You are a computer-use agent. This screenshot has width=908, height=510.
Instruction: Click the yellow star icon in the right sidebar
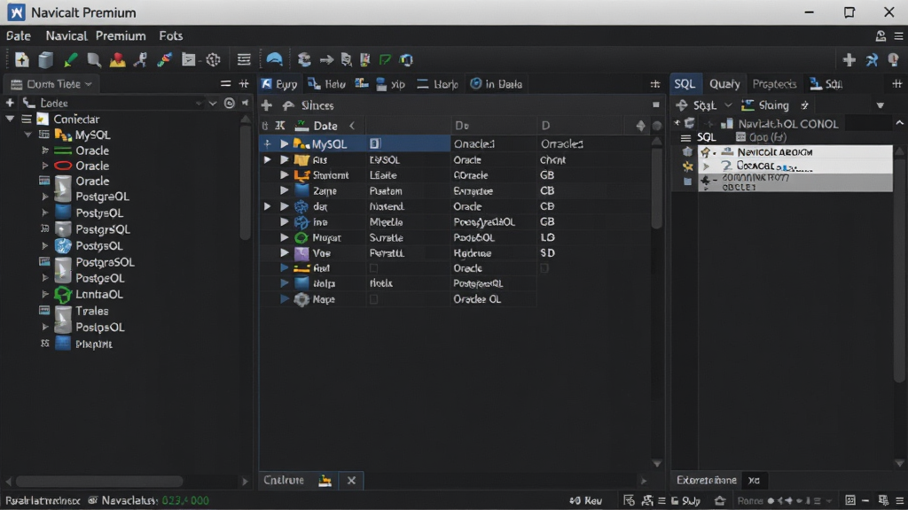[x=687, y=166]
